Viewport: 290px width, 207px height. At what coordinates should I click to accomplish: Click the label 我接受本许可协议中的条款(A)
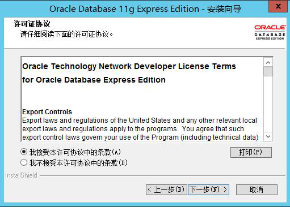tap(75, 152)
